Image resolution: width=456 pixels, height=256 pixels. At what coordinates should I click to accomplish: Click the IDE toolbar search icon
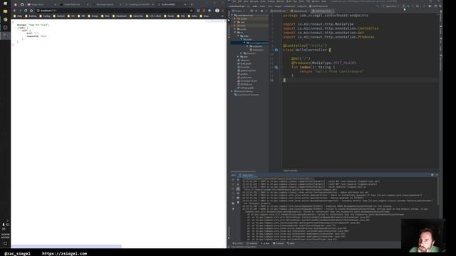click(x=440, y=6)
